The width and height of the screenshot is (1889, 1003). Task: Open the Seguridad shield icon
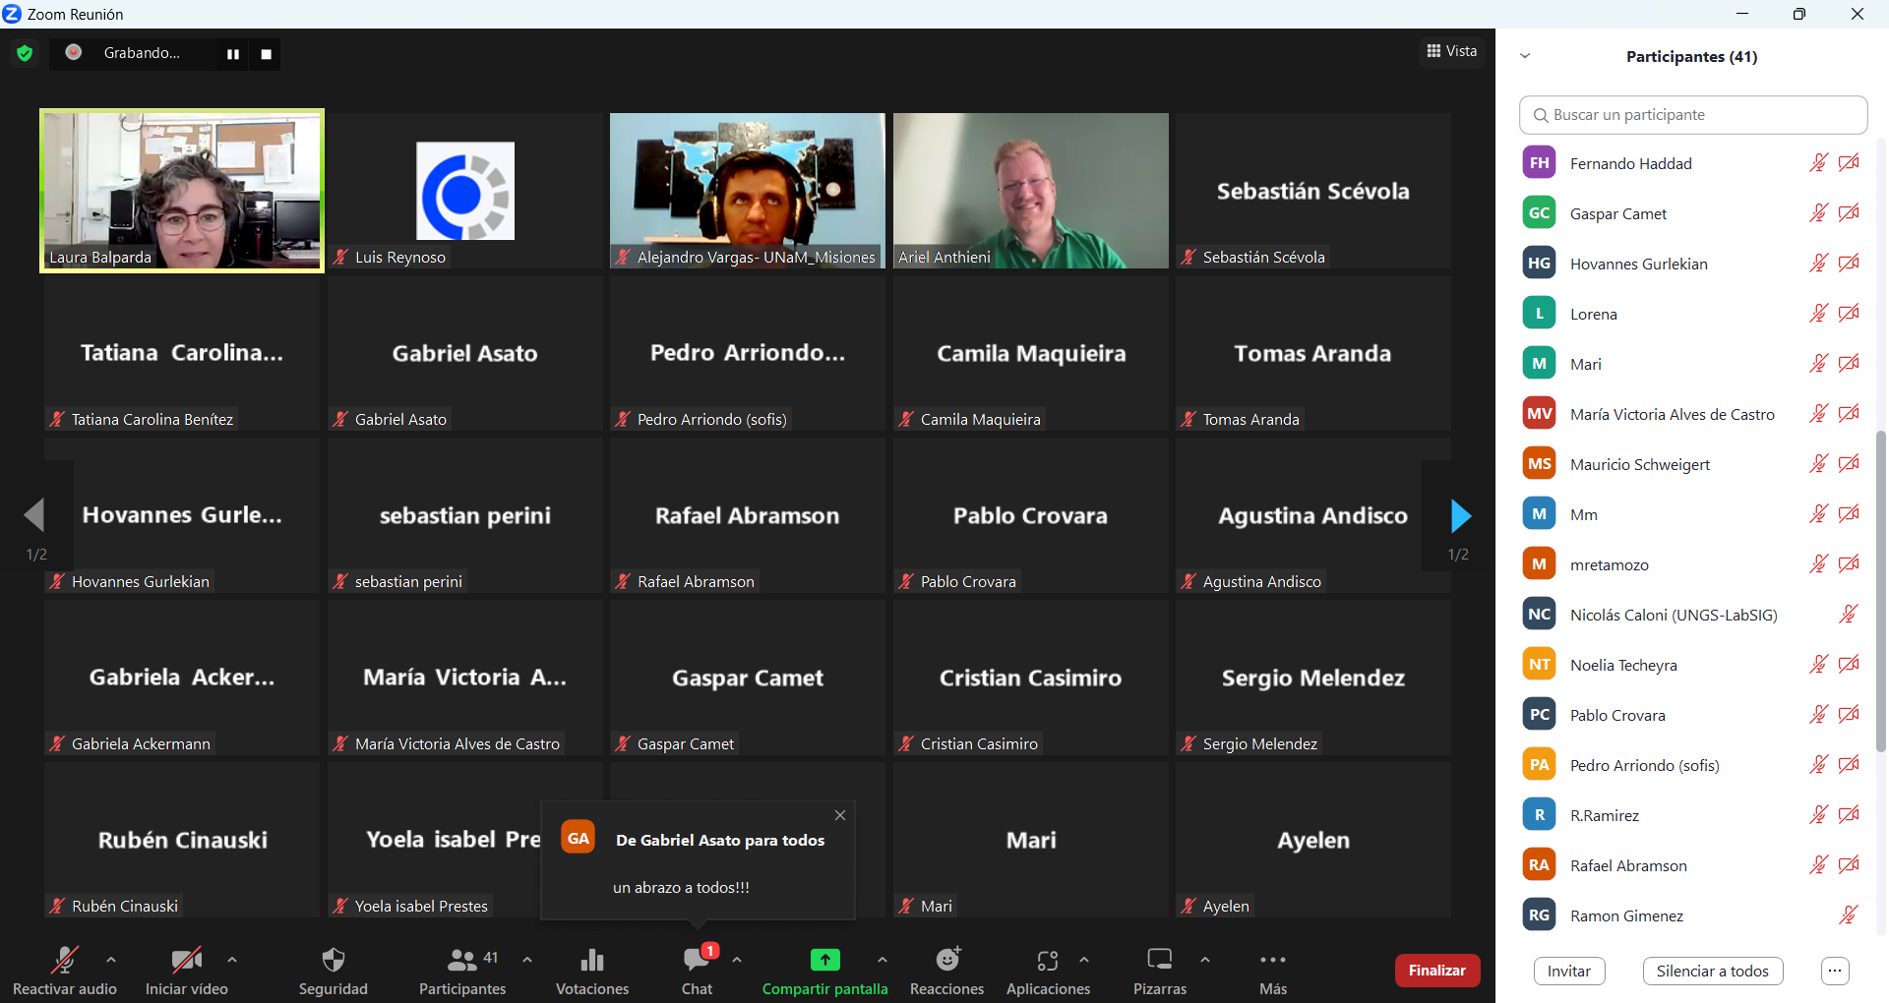click(334, 960)
